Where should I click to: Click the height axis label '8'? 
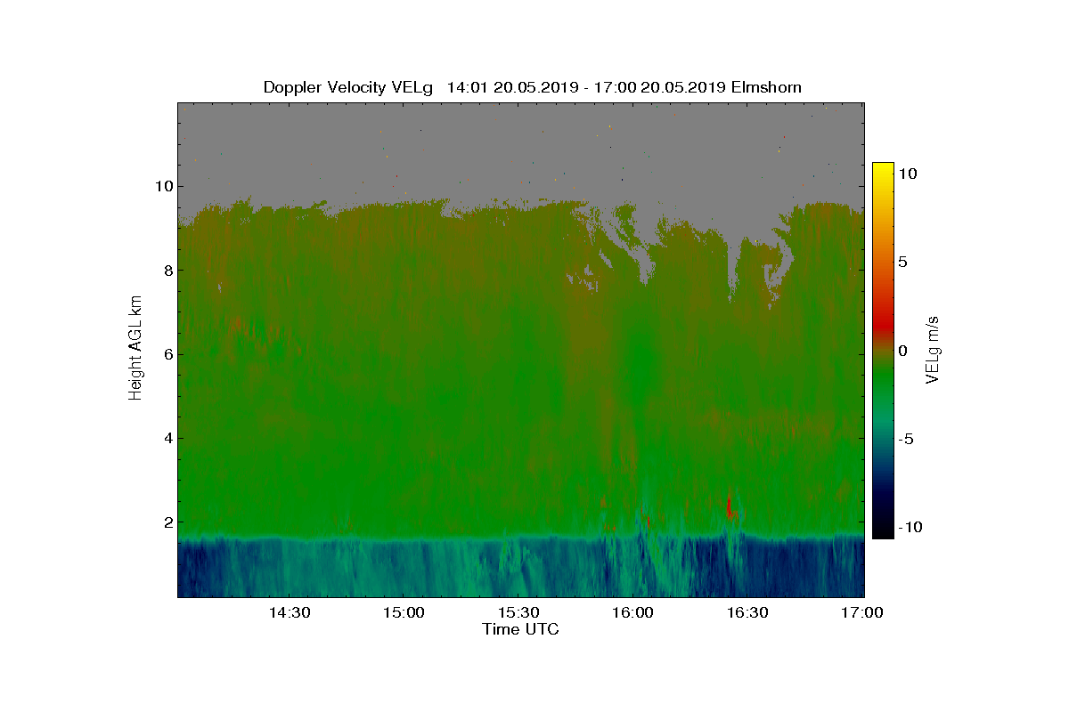tap(168, 271)
